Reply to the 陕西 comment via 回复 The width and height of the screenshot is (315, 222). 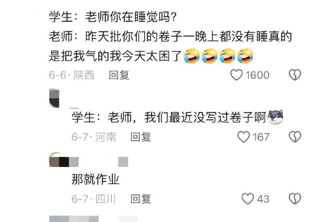coord(119,75)
